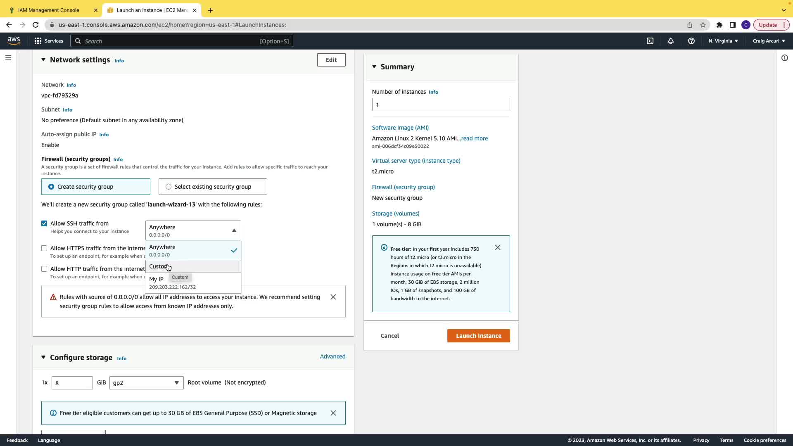Open the support help icon
Viewport: 793px width, 446px height.
691,41
